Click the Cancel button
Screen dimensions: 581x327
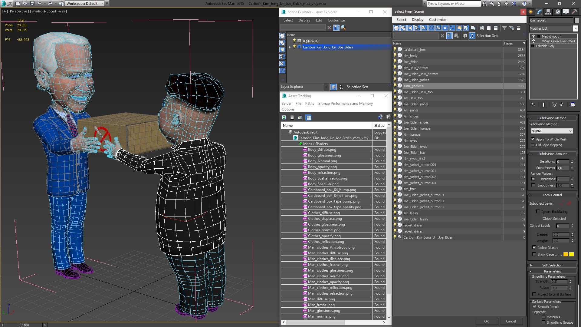pyautogui.click(x=511, y=321)
